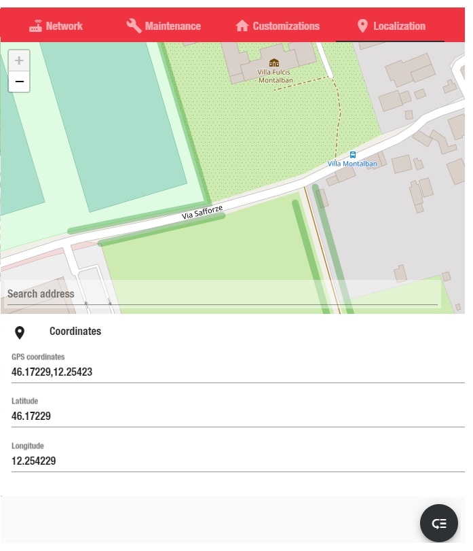Edit the GPS coordinates field
This screenshot has width=473, height=551.
(x=238, y=372)
